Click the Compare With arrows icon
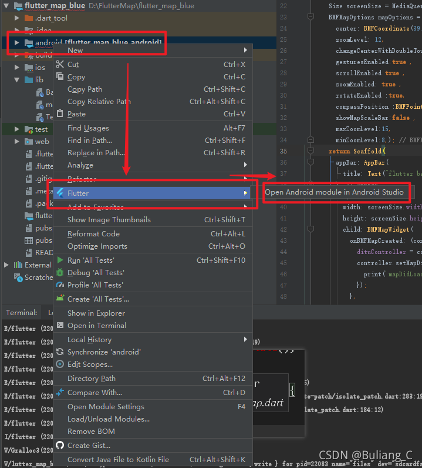422x468 pixels. pyautogui.click(x=60, y=392)
